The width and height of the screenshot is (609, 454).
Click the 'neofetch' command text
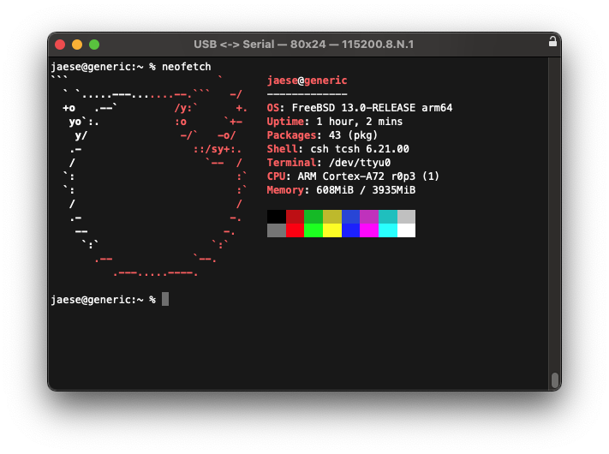[187, 67]
